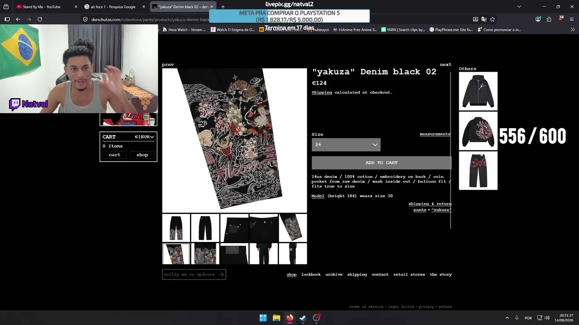Open the Size dropdown showing 26
Viewport: 579px width, 325px height.
point(346,144)
